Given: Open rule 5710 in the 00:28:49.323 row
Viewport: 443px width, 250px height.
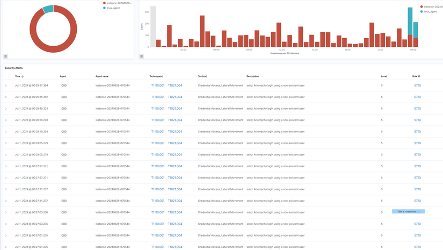Looking at the screenshot, I should [x=417, y=109].
